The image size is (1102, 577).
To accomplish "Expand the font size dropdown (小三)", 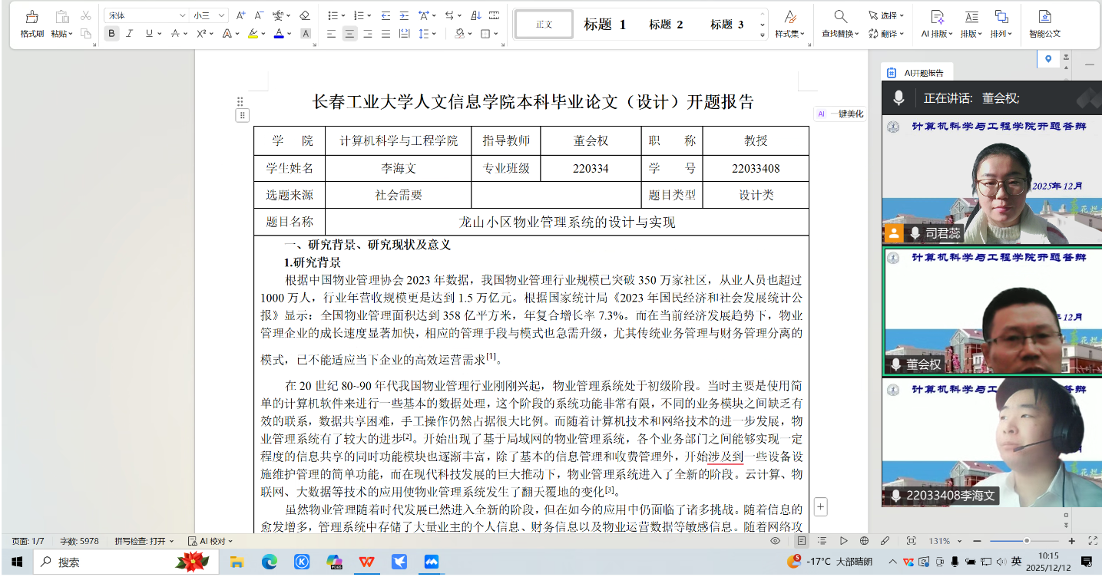I will [222, 15].
